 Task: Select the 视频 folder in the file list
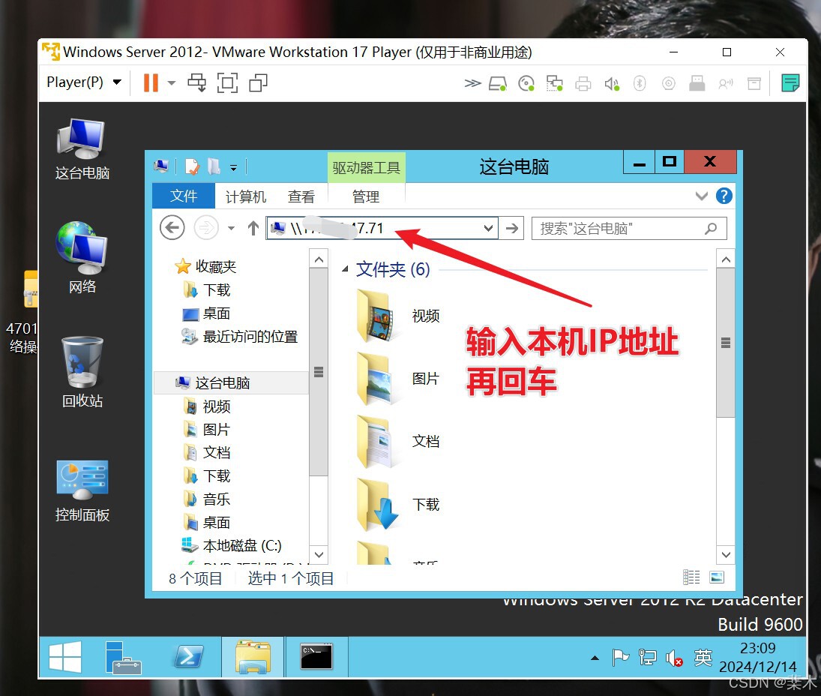pos(398,316)
